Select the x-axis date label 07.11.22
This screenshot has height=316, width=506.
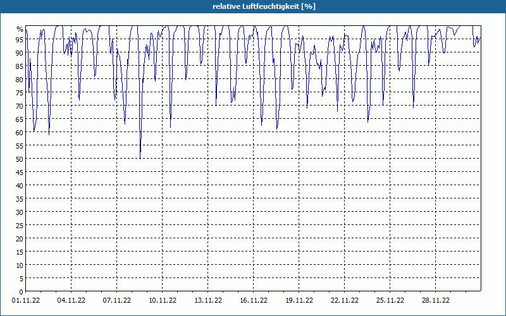pos(117,301)
